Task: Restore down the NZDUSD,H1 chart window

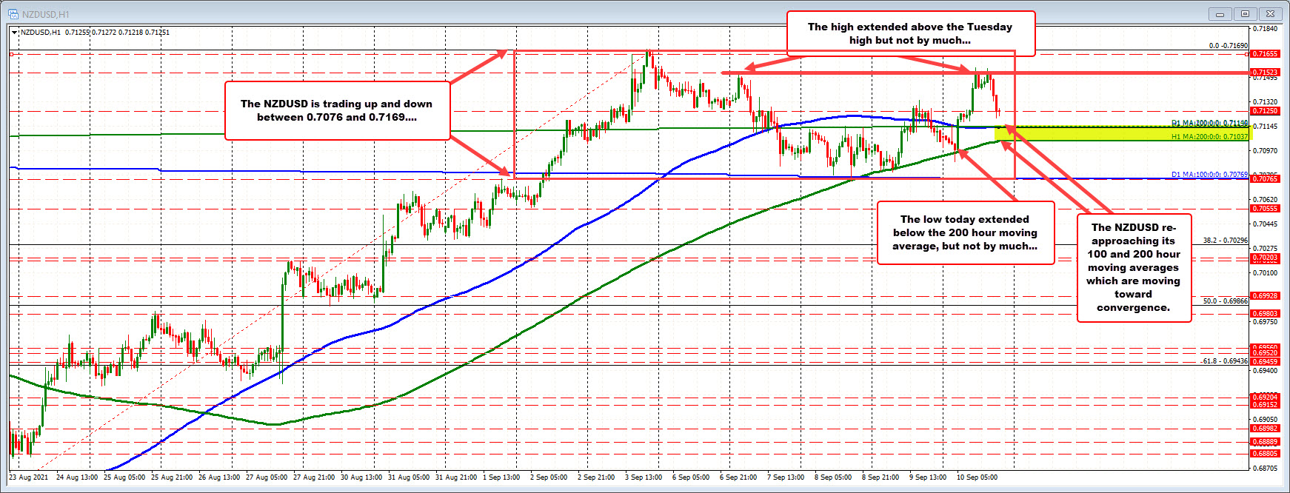Action: coord(1245,13)
